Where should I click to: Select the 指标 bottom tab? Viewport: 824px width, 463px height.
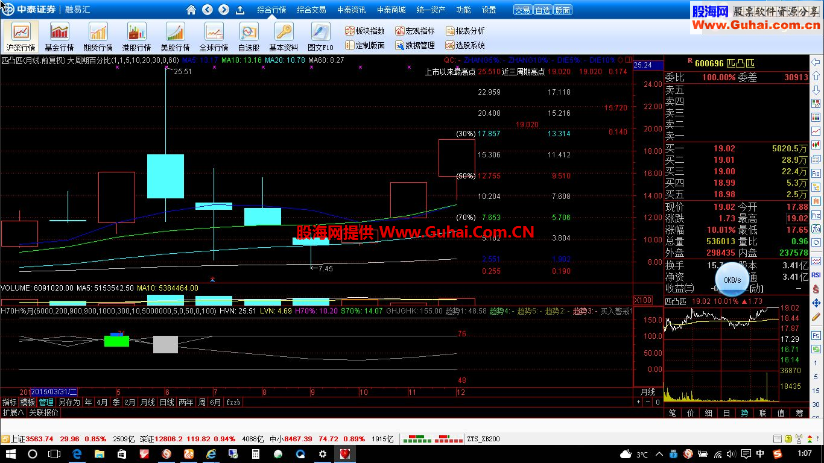pyautogui.click(x=9, y=402)
